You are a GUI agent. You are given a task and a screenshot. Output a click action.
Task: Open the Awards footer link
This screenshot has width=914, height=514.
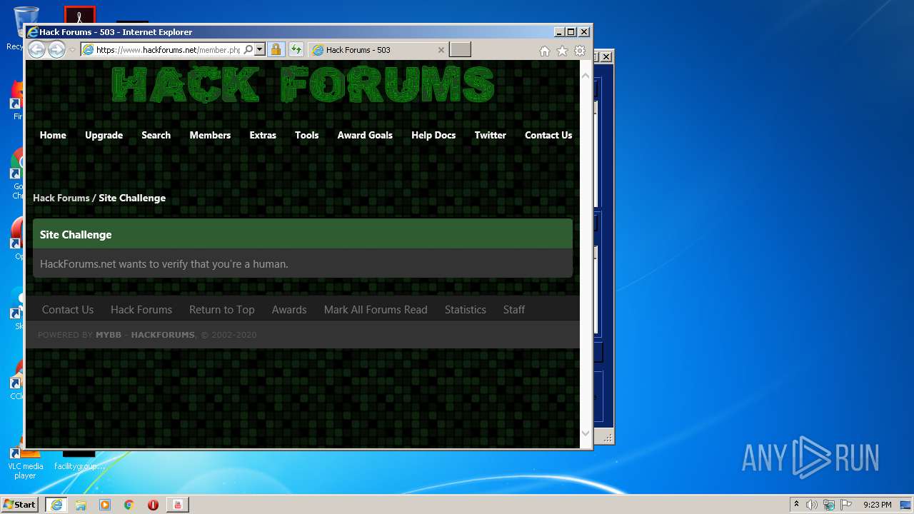289,309
